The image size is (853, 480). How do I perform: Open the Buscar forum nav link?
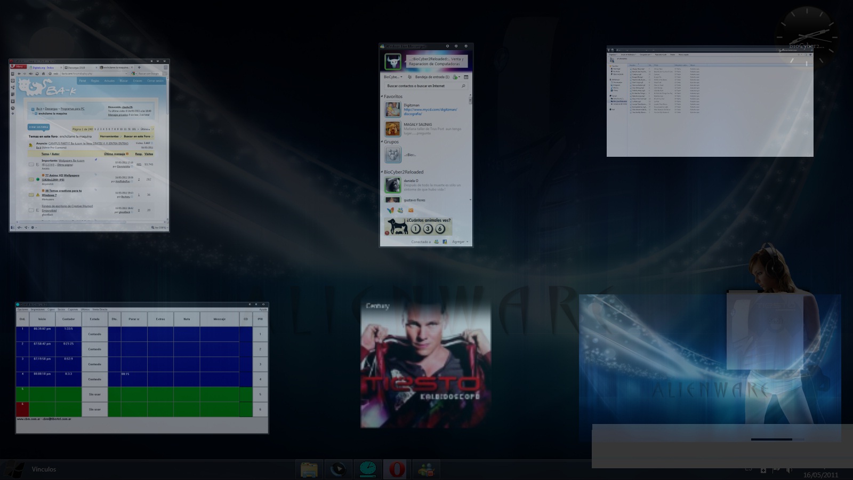(x=124, y=81)
